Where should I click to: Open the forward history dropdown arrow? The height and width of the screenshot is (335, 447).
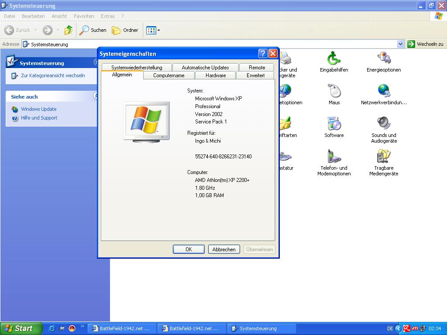click(58, 30)
